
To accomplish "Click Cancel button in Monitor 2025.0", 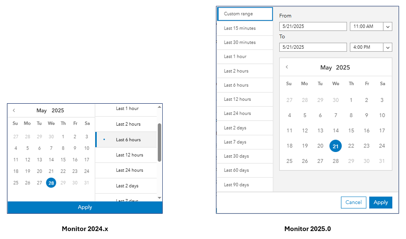I will (x=353, y=202).
